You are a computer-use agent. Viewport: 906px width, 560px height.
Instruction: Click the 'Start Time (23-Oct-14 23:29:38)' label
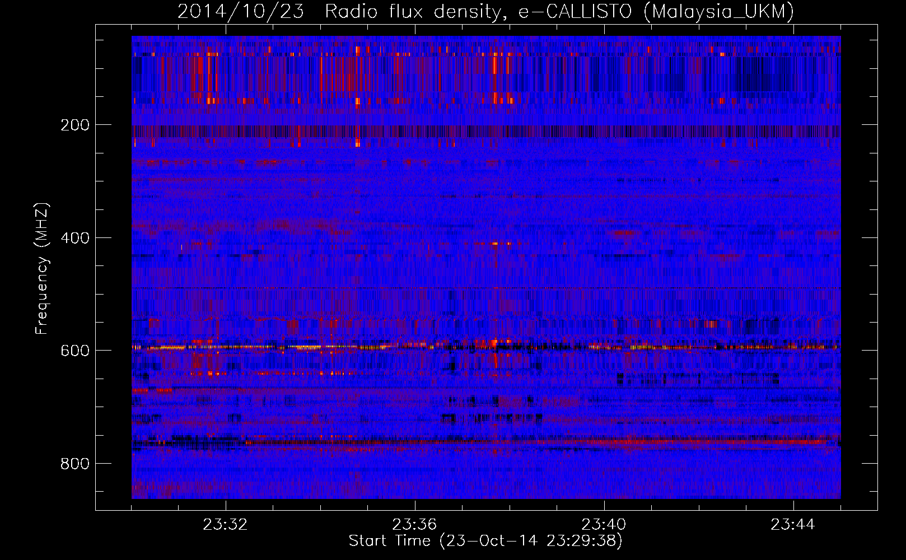tap(485, 541)
